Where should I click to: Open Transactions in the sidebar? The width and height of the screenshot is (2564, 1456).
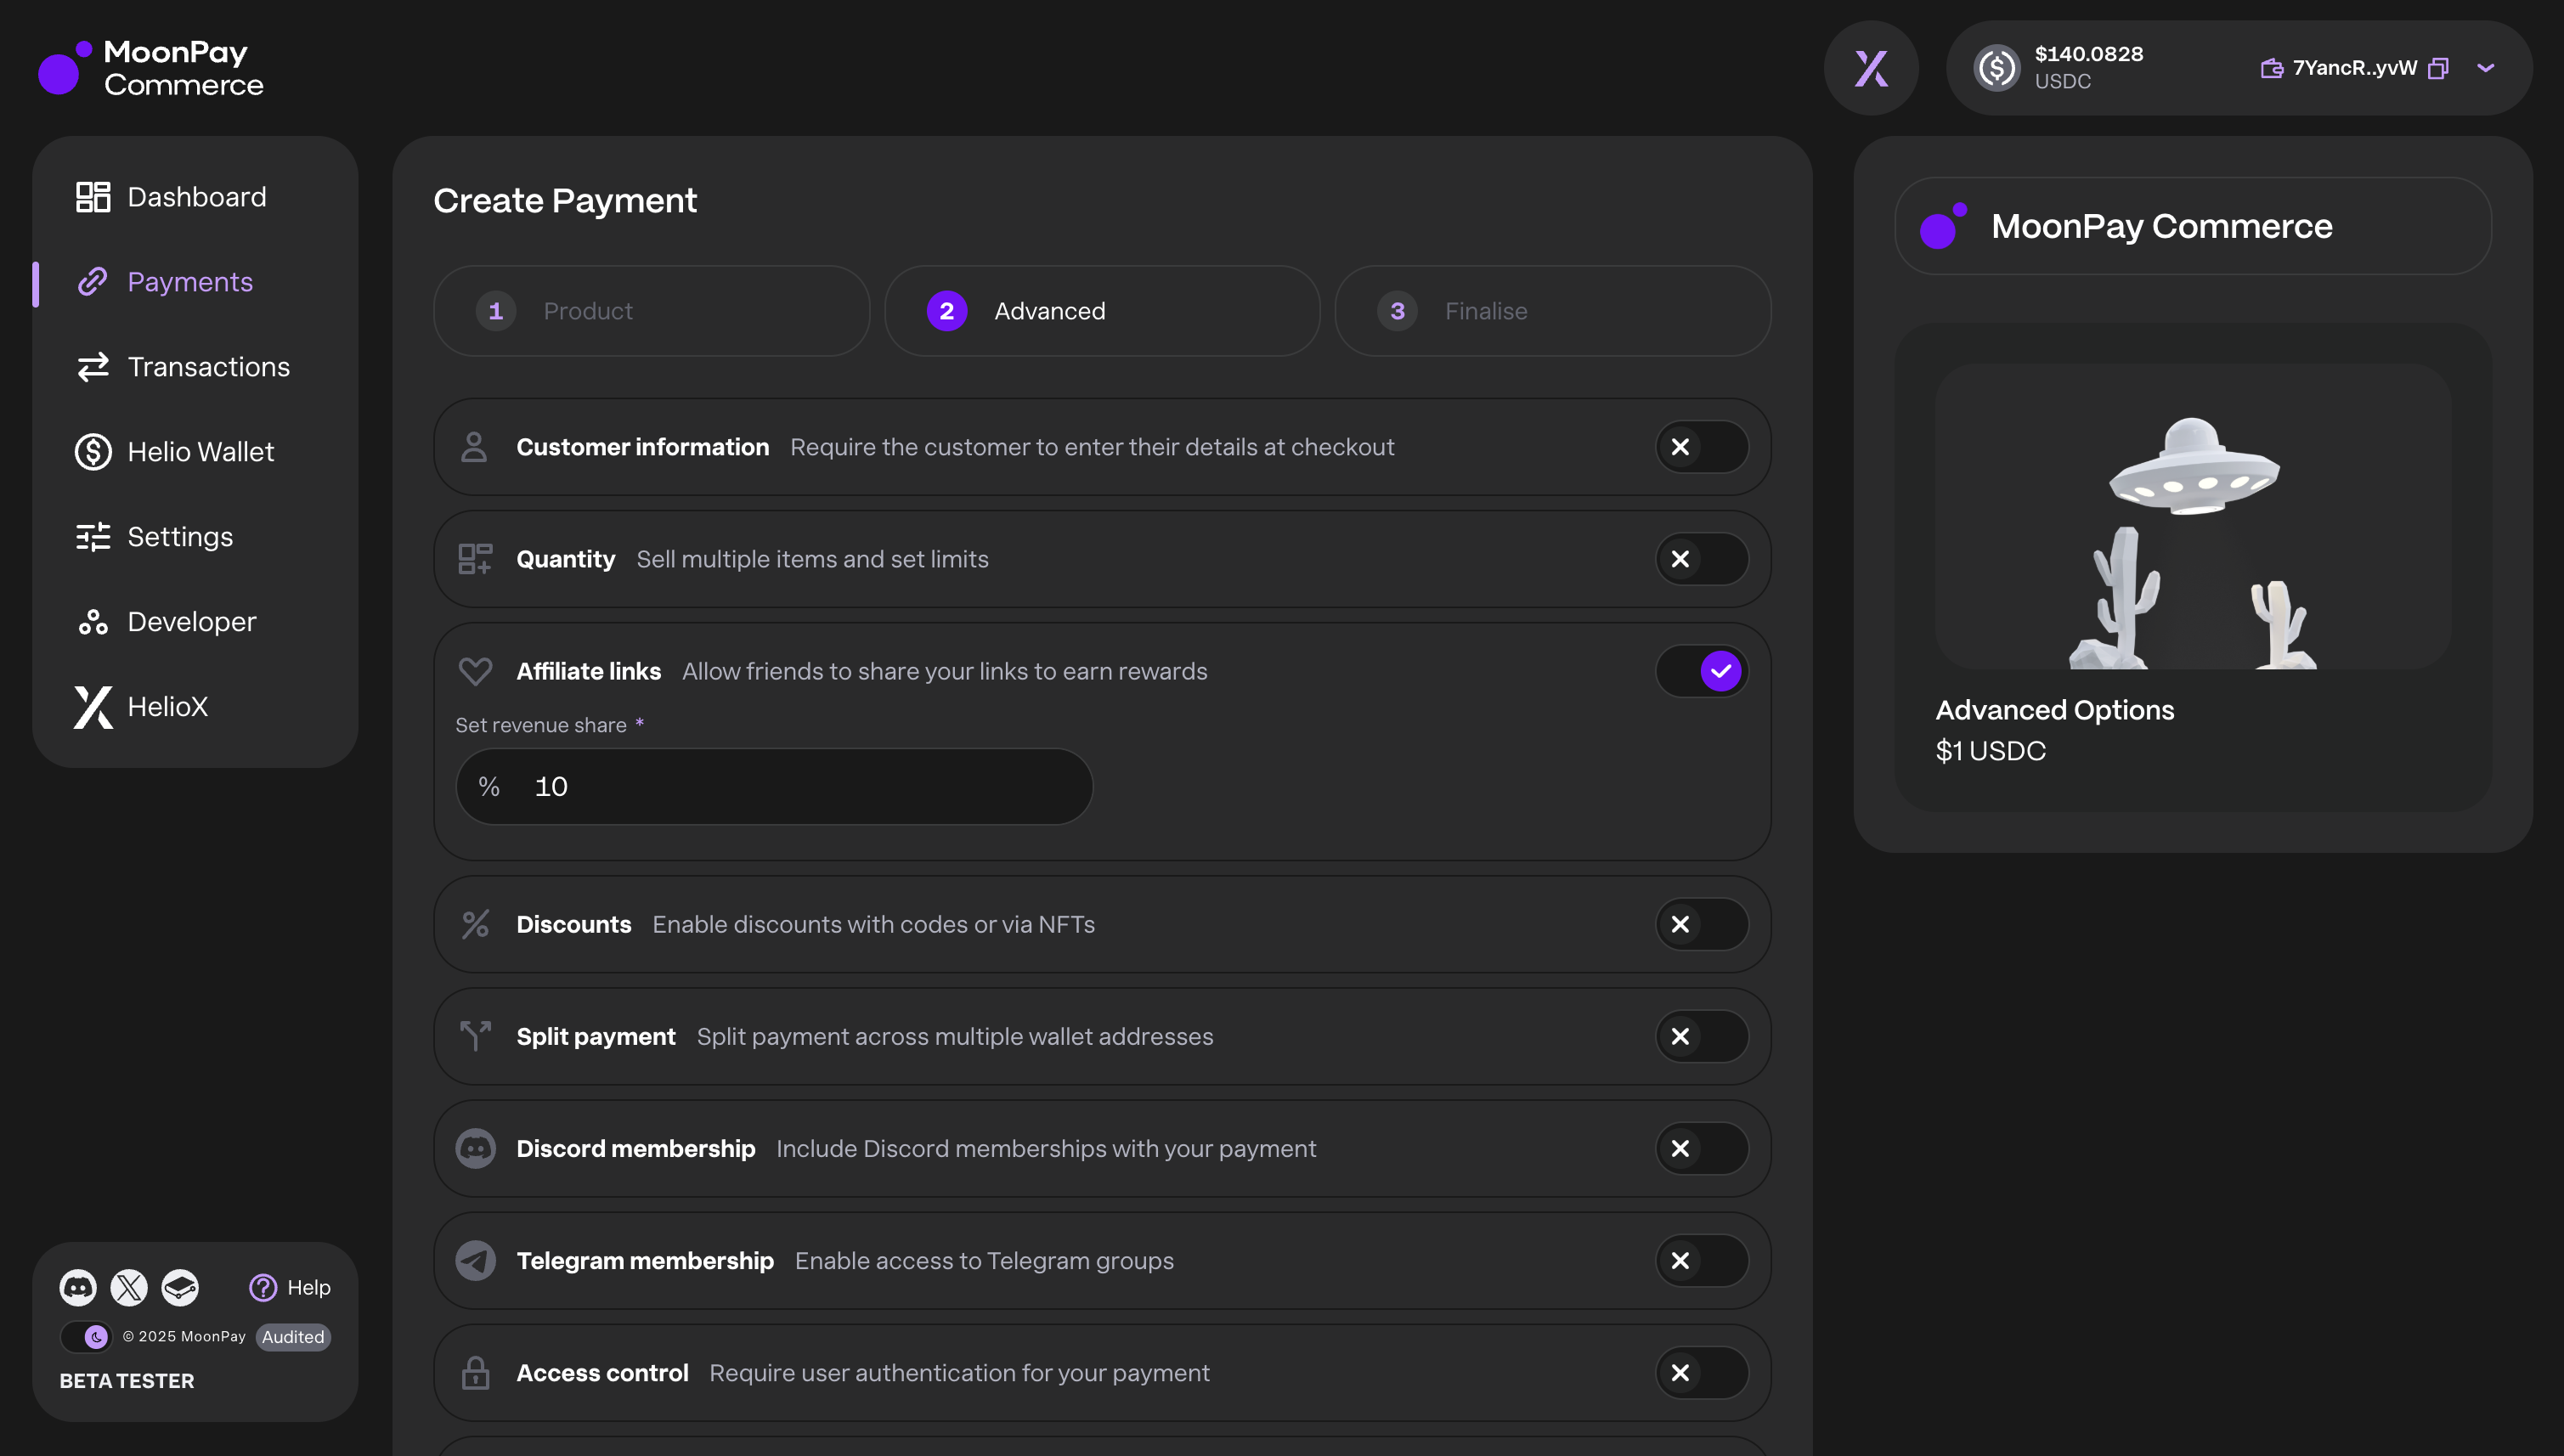coord(208,367)
